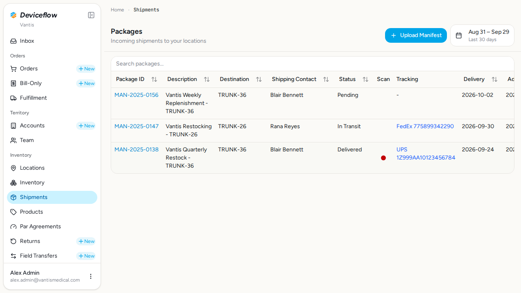Open UPS 1Z999AA10123456784 tracking link
Screen dimensions: 521x293
(426, 153)
